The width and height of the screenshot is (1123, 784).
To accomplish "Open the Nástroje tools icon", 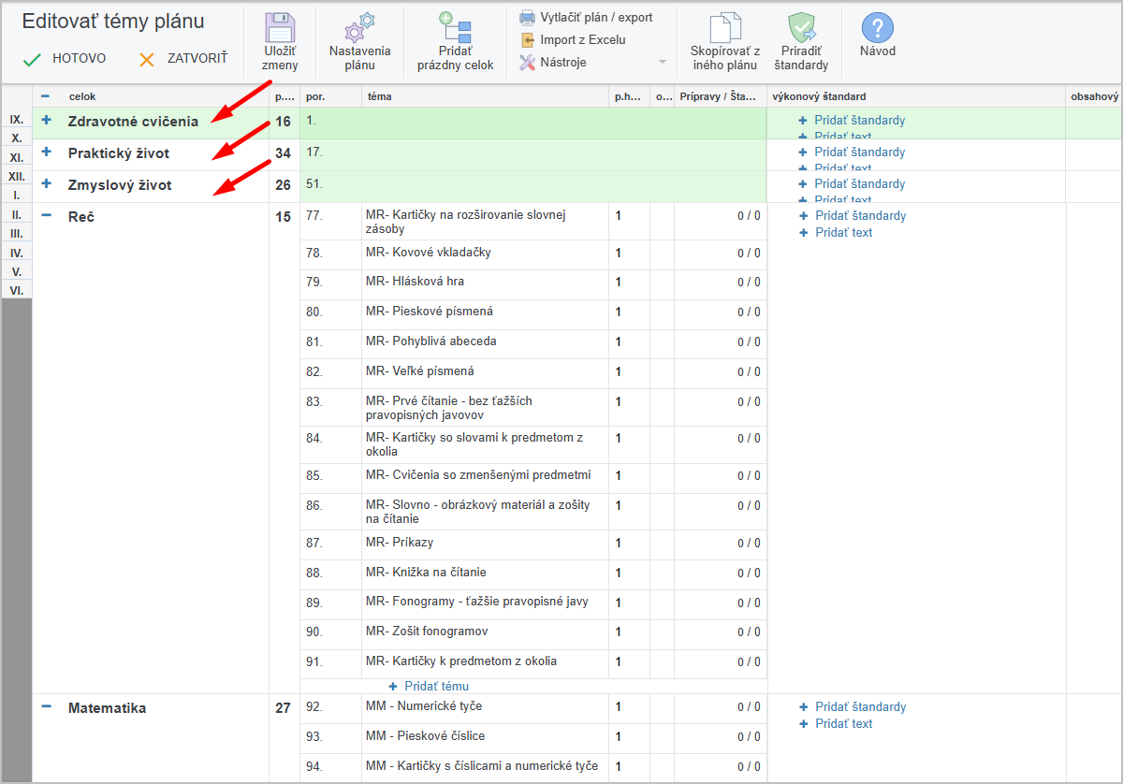I will (527, 63).
